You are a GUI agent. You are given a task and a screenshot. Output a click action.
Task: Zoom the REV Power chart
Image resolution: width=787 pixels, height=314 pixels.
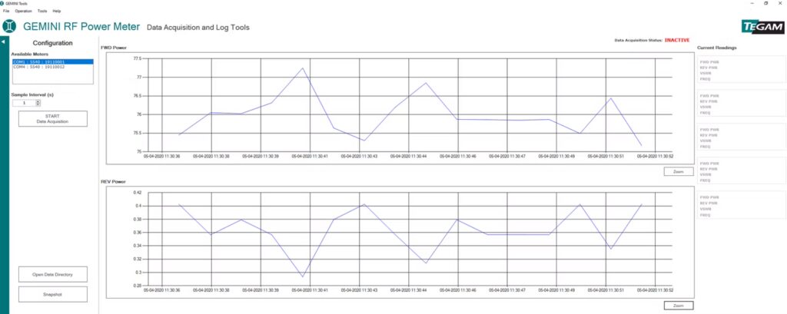[x=678, y=306]
